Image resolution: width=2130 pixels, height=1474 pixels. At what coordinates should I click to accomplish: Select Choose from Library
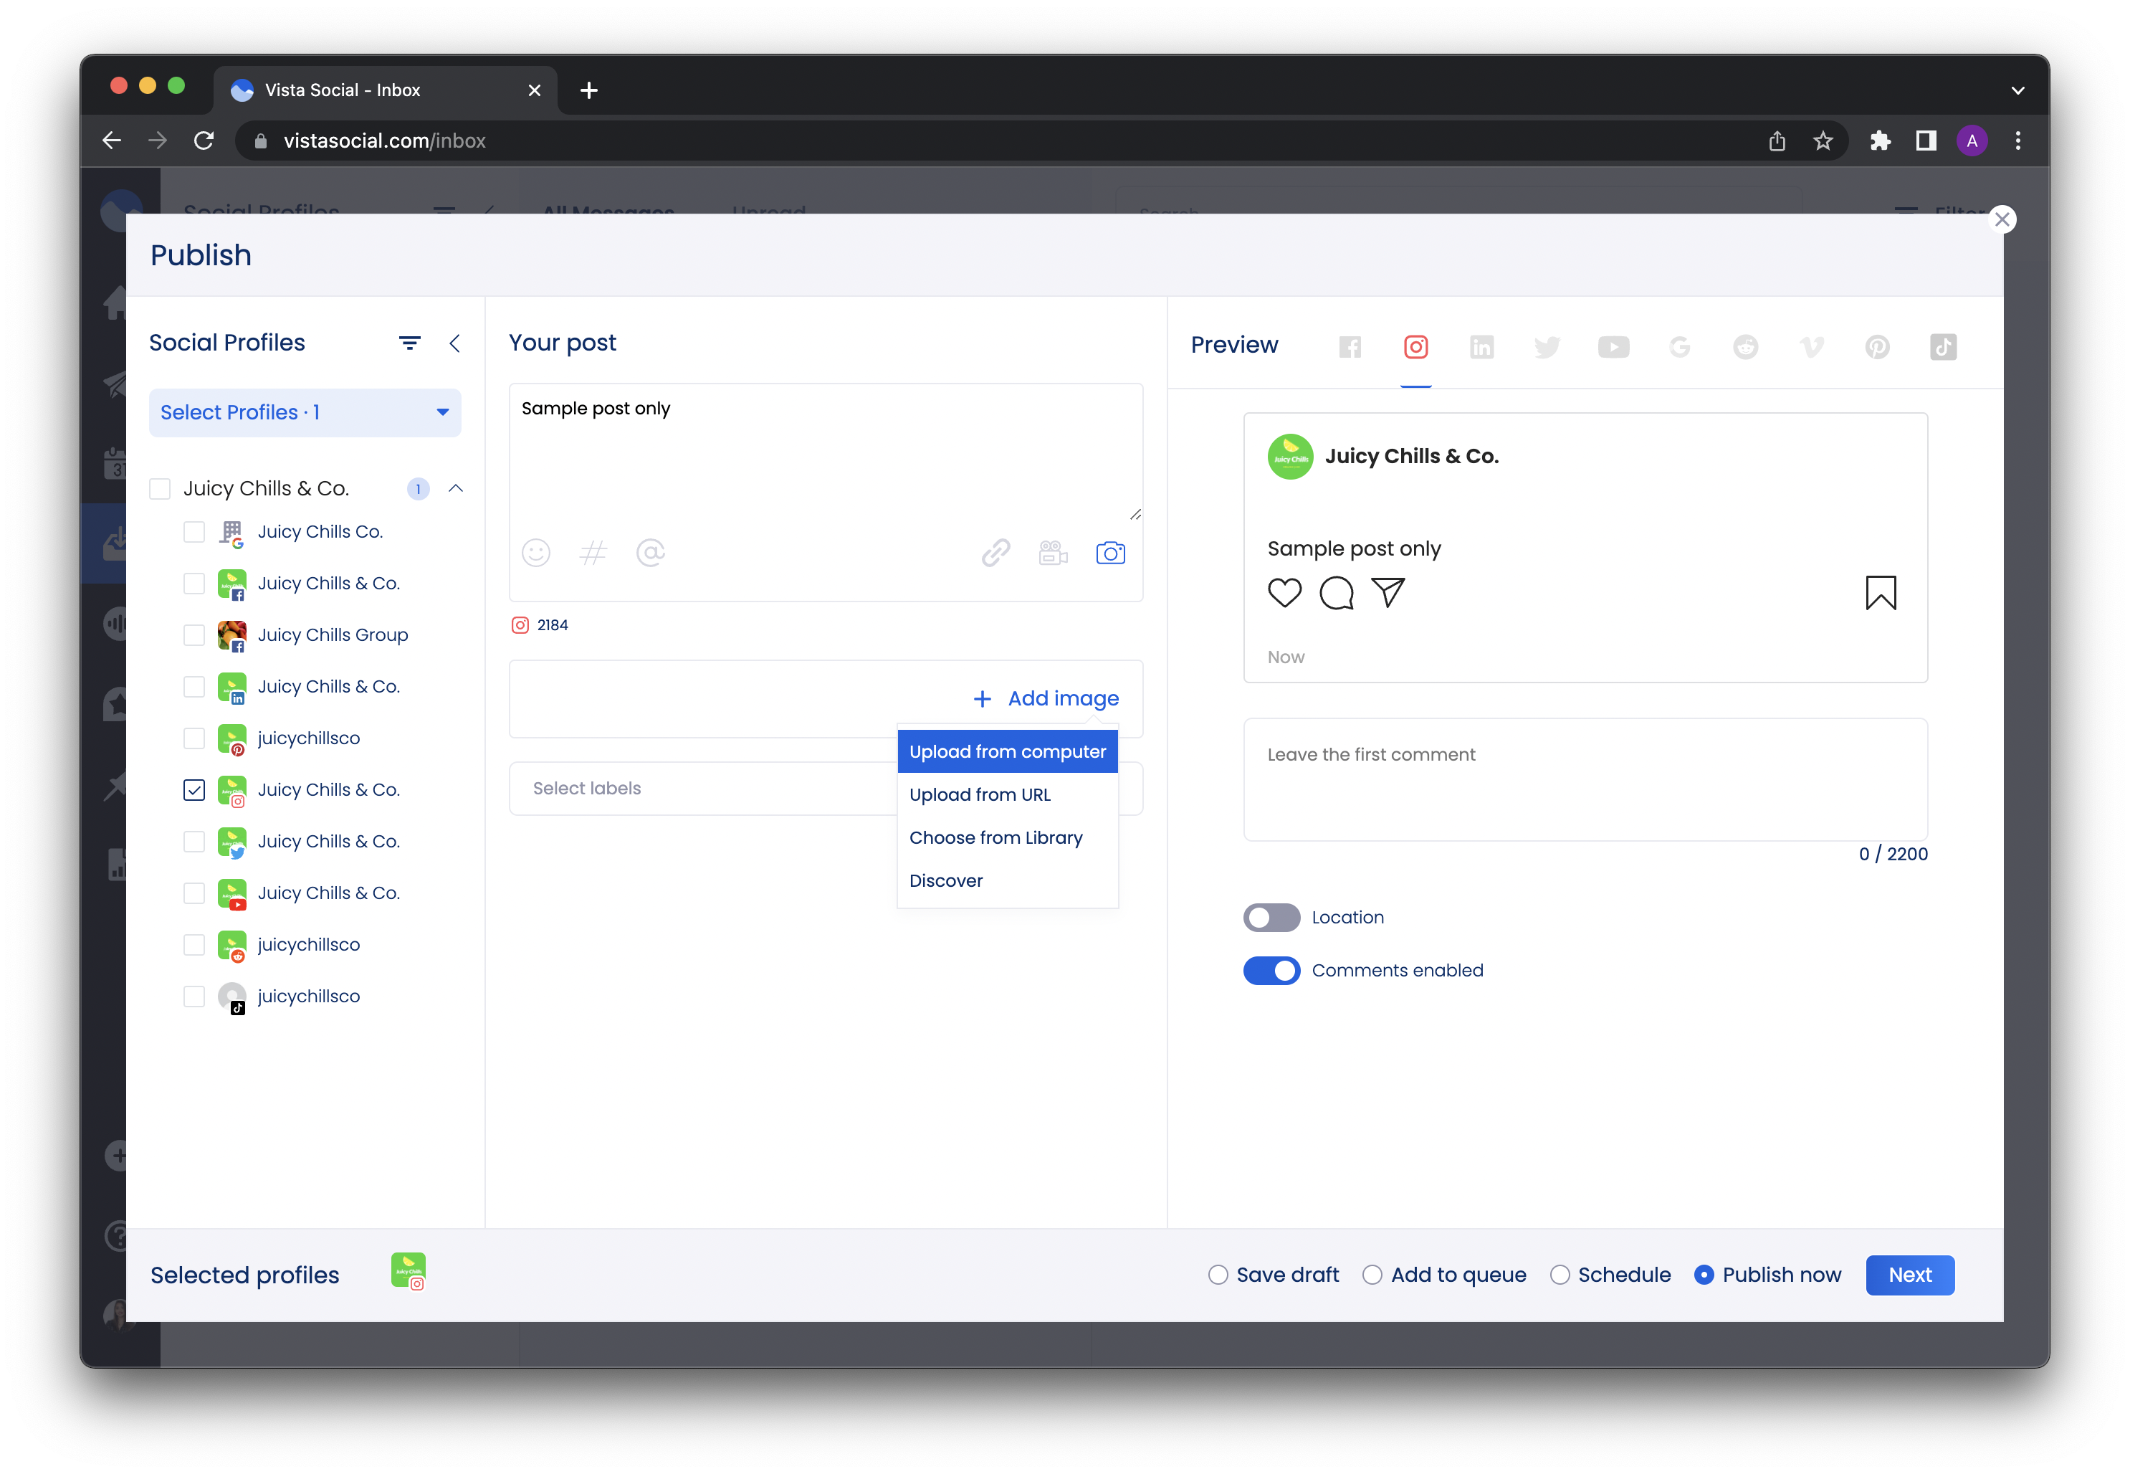click(1007, 837)
